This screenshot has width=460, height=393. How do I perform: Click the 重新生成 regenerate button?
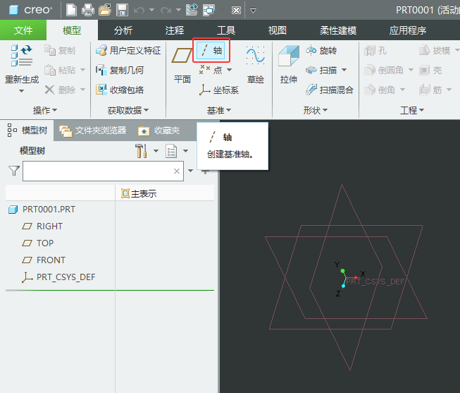click(x=22, y=64)
